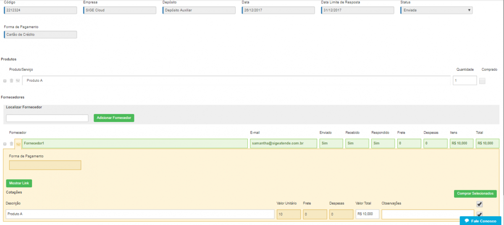
Task: Click the Localizar Fornecedor search field
Action: pos(47,118)
